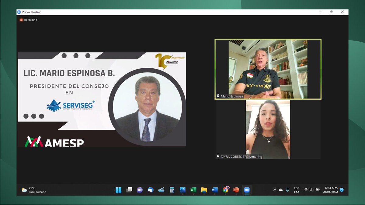Close the Zoom Meeting window

(342, 12)
